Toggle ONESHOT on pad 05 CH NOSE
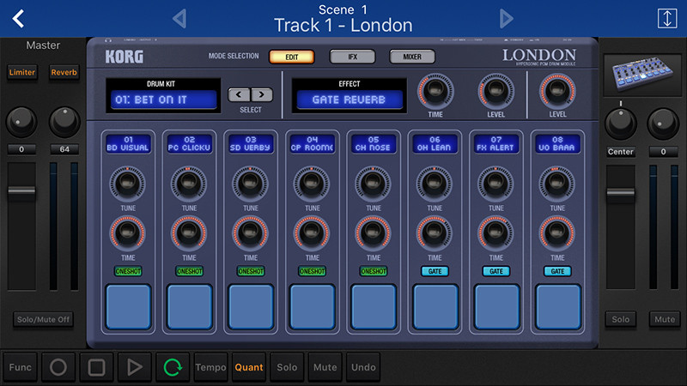This screenshot has width=687, height=386. pos(374,271)
